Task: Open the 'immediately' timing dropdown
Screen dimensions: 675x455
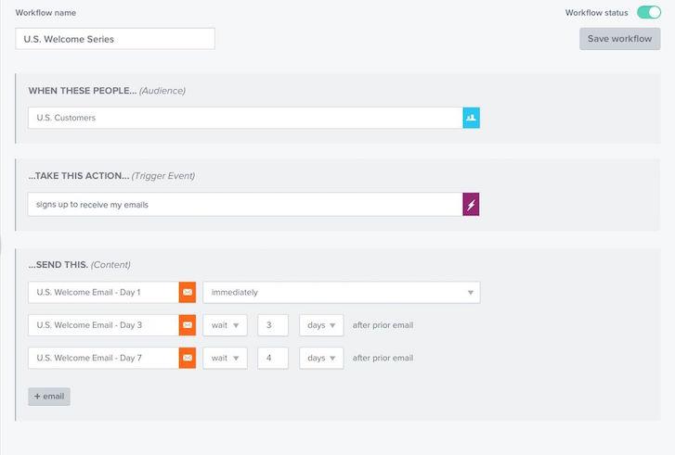Action: 341,293
